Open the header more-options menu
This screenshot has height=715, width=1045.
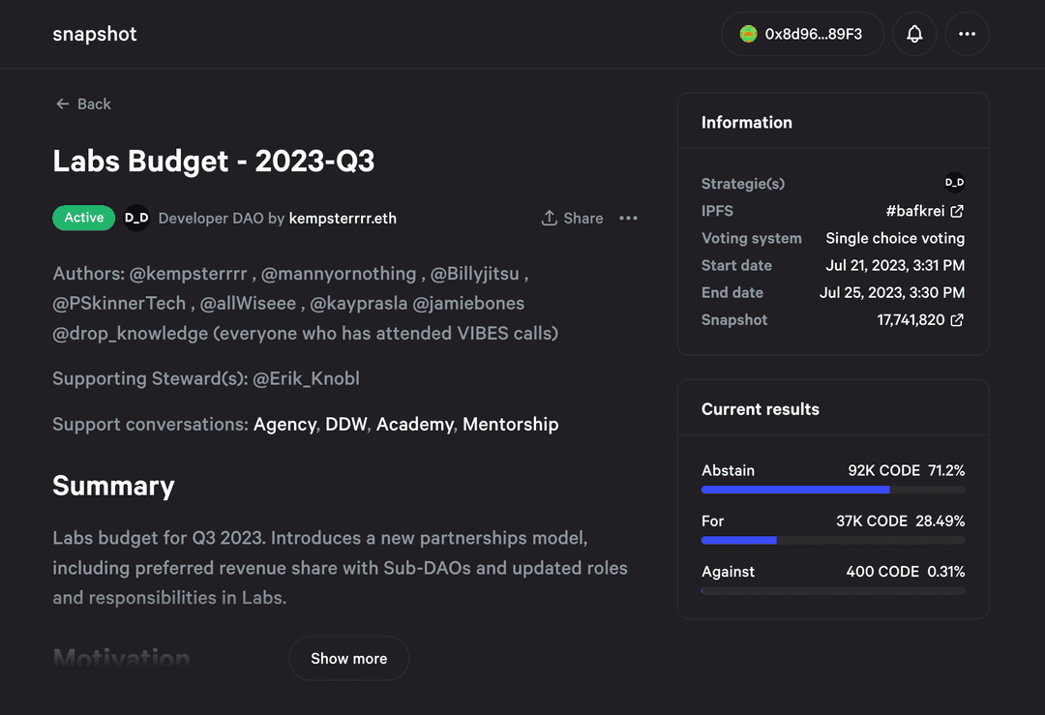click(967, 34)
